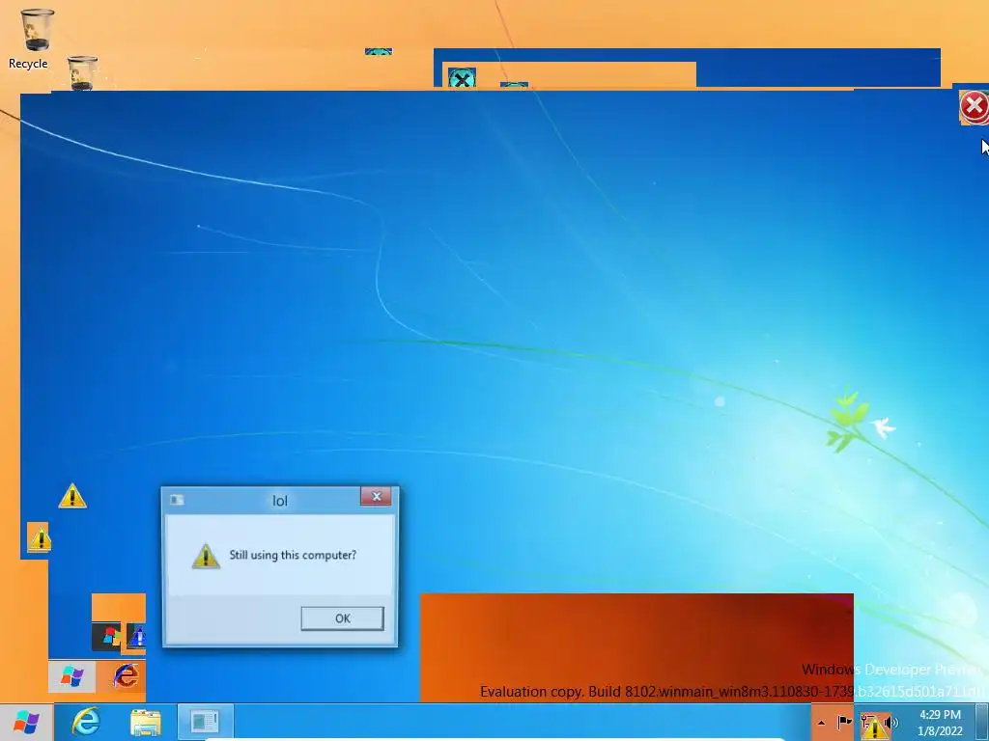Screen dimensions: 989x741
Task: Open the Start button on the taskbar
Action: pyautogui.click(x=26, y=722)
